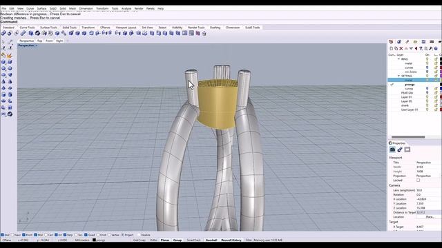Open the Layers panel tab icon
The width and height of the screenshot is (442, 248).
(x=391, y=41)
